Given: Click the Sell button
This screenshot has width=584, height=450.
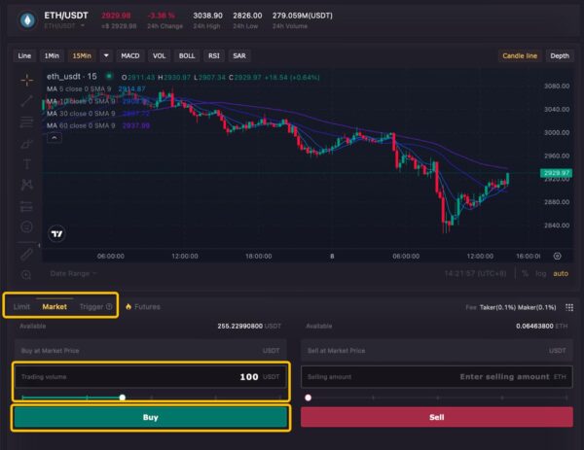Looking at the screenshot, I should click(436, 417).
